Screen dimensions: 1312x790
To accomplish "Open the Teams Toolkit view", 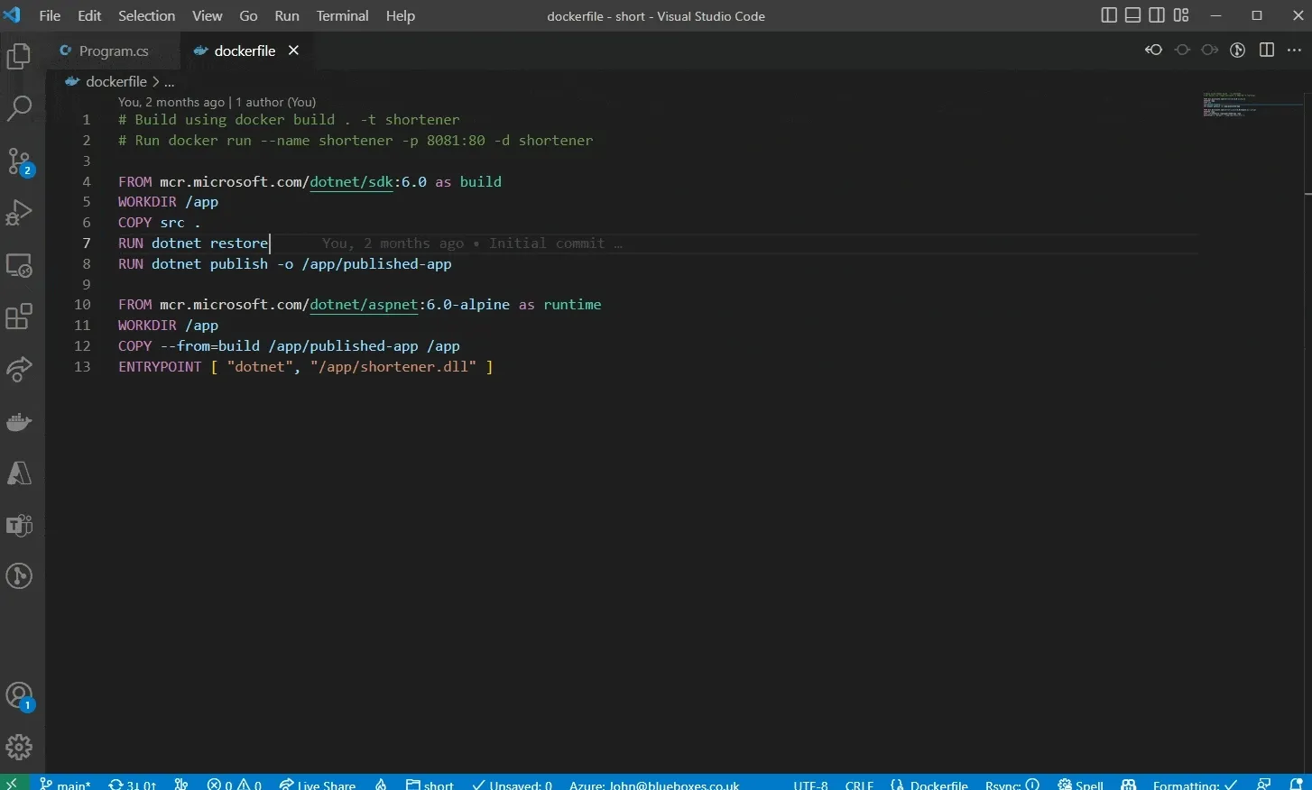I will 19,525.
